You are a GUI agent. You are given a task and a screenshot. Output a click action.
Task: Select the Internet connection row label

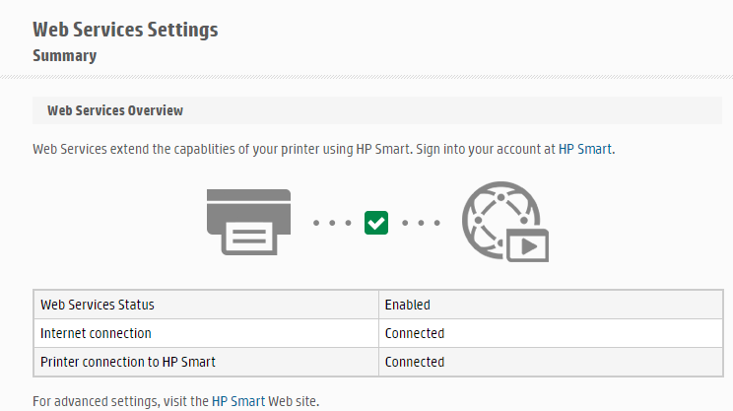[x=206, y=333]
